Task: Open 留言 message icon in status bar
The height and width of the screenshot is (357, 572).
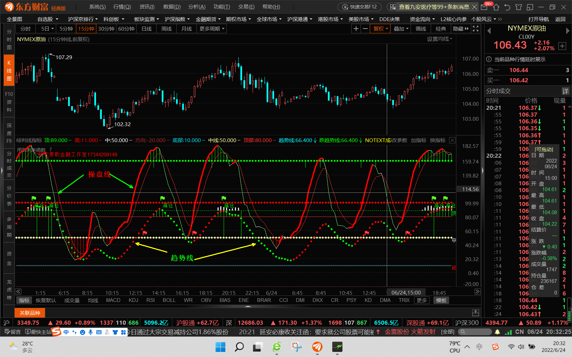Action: (12, 332)
